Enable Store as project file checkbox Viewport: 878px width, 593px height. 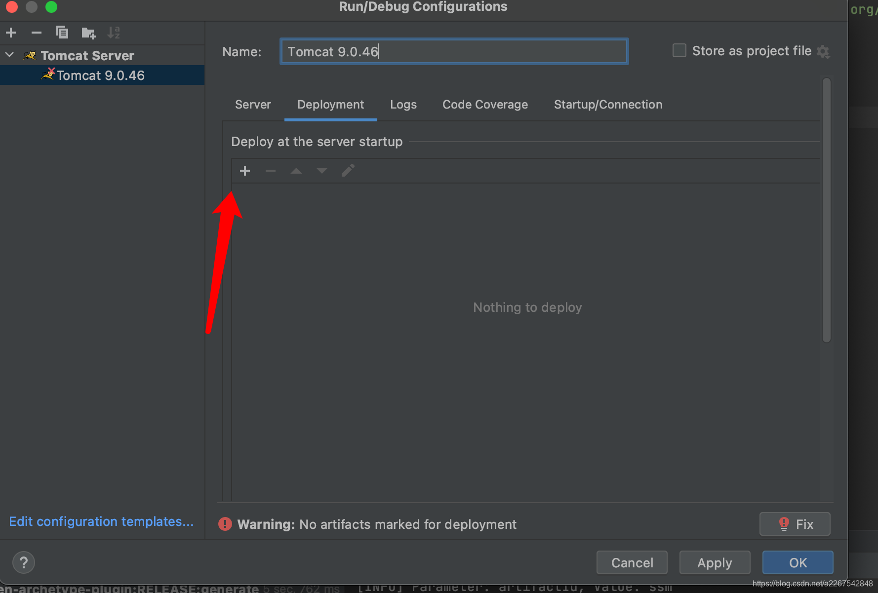pyautogui.click(x=679, y=50)
